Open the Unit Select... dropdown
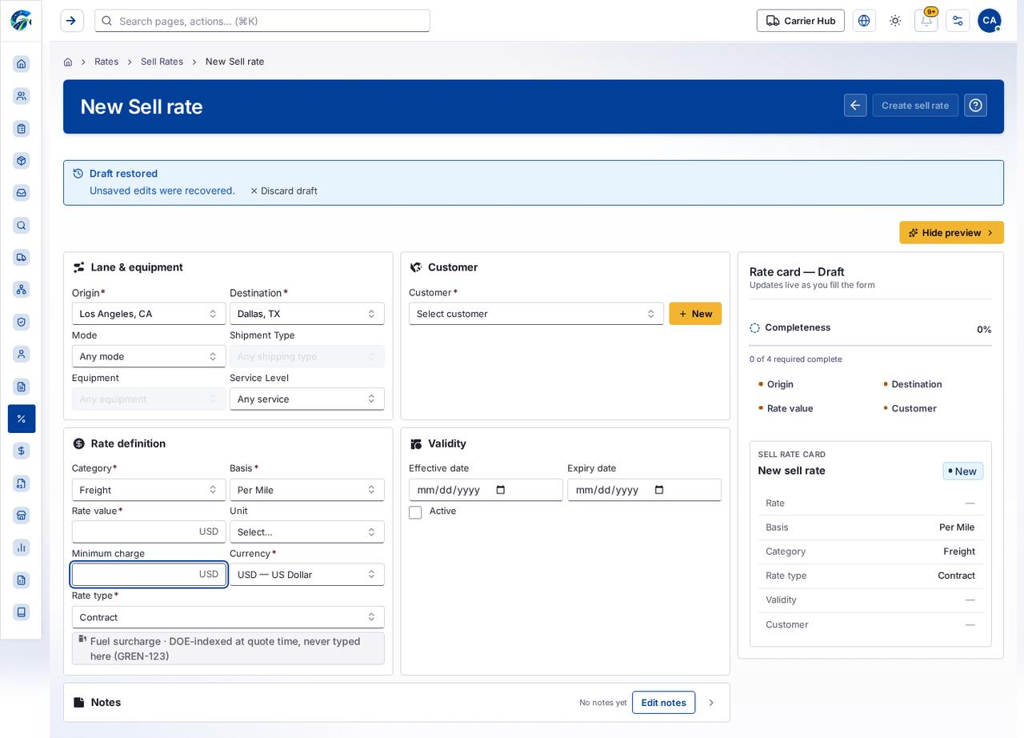Image resolution: width=1024 pixels, height=738 pixels. click(x=307, y=532)
